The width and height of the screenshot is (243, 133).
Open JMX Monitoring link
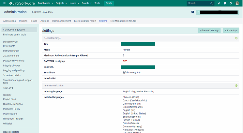click(x=11, y=56)
